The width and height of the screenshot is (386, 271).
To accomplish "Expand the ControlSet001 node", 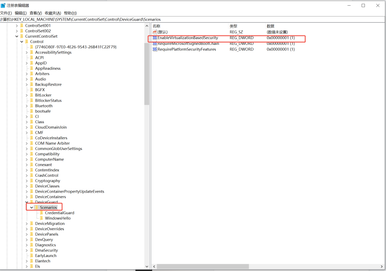I will tap(17, 26).
